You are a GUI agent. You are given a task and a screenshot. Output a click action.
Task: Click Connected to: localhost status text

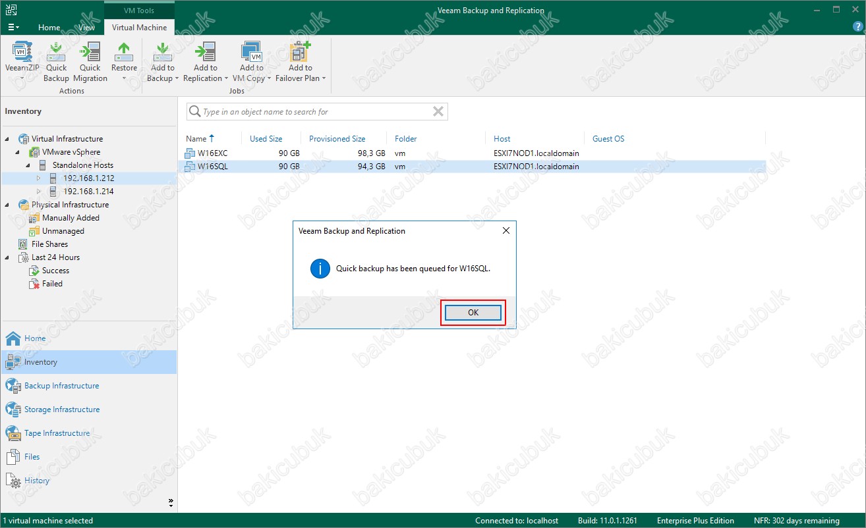(x=517, y=521)
